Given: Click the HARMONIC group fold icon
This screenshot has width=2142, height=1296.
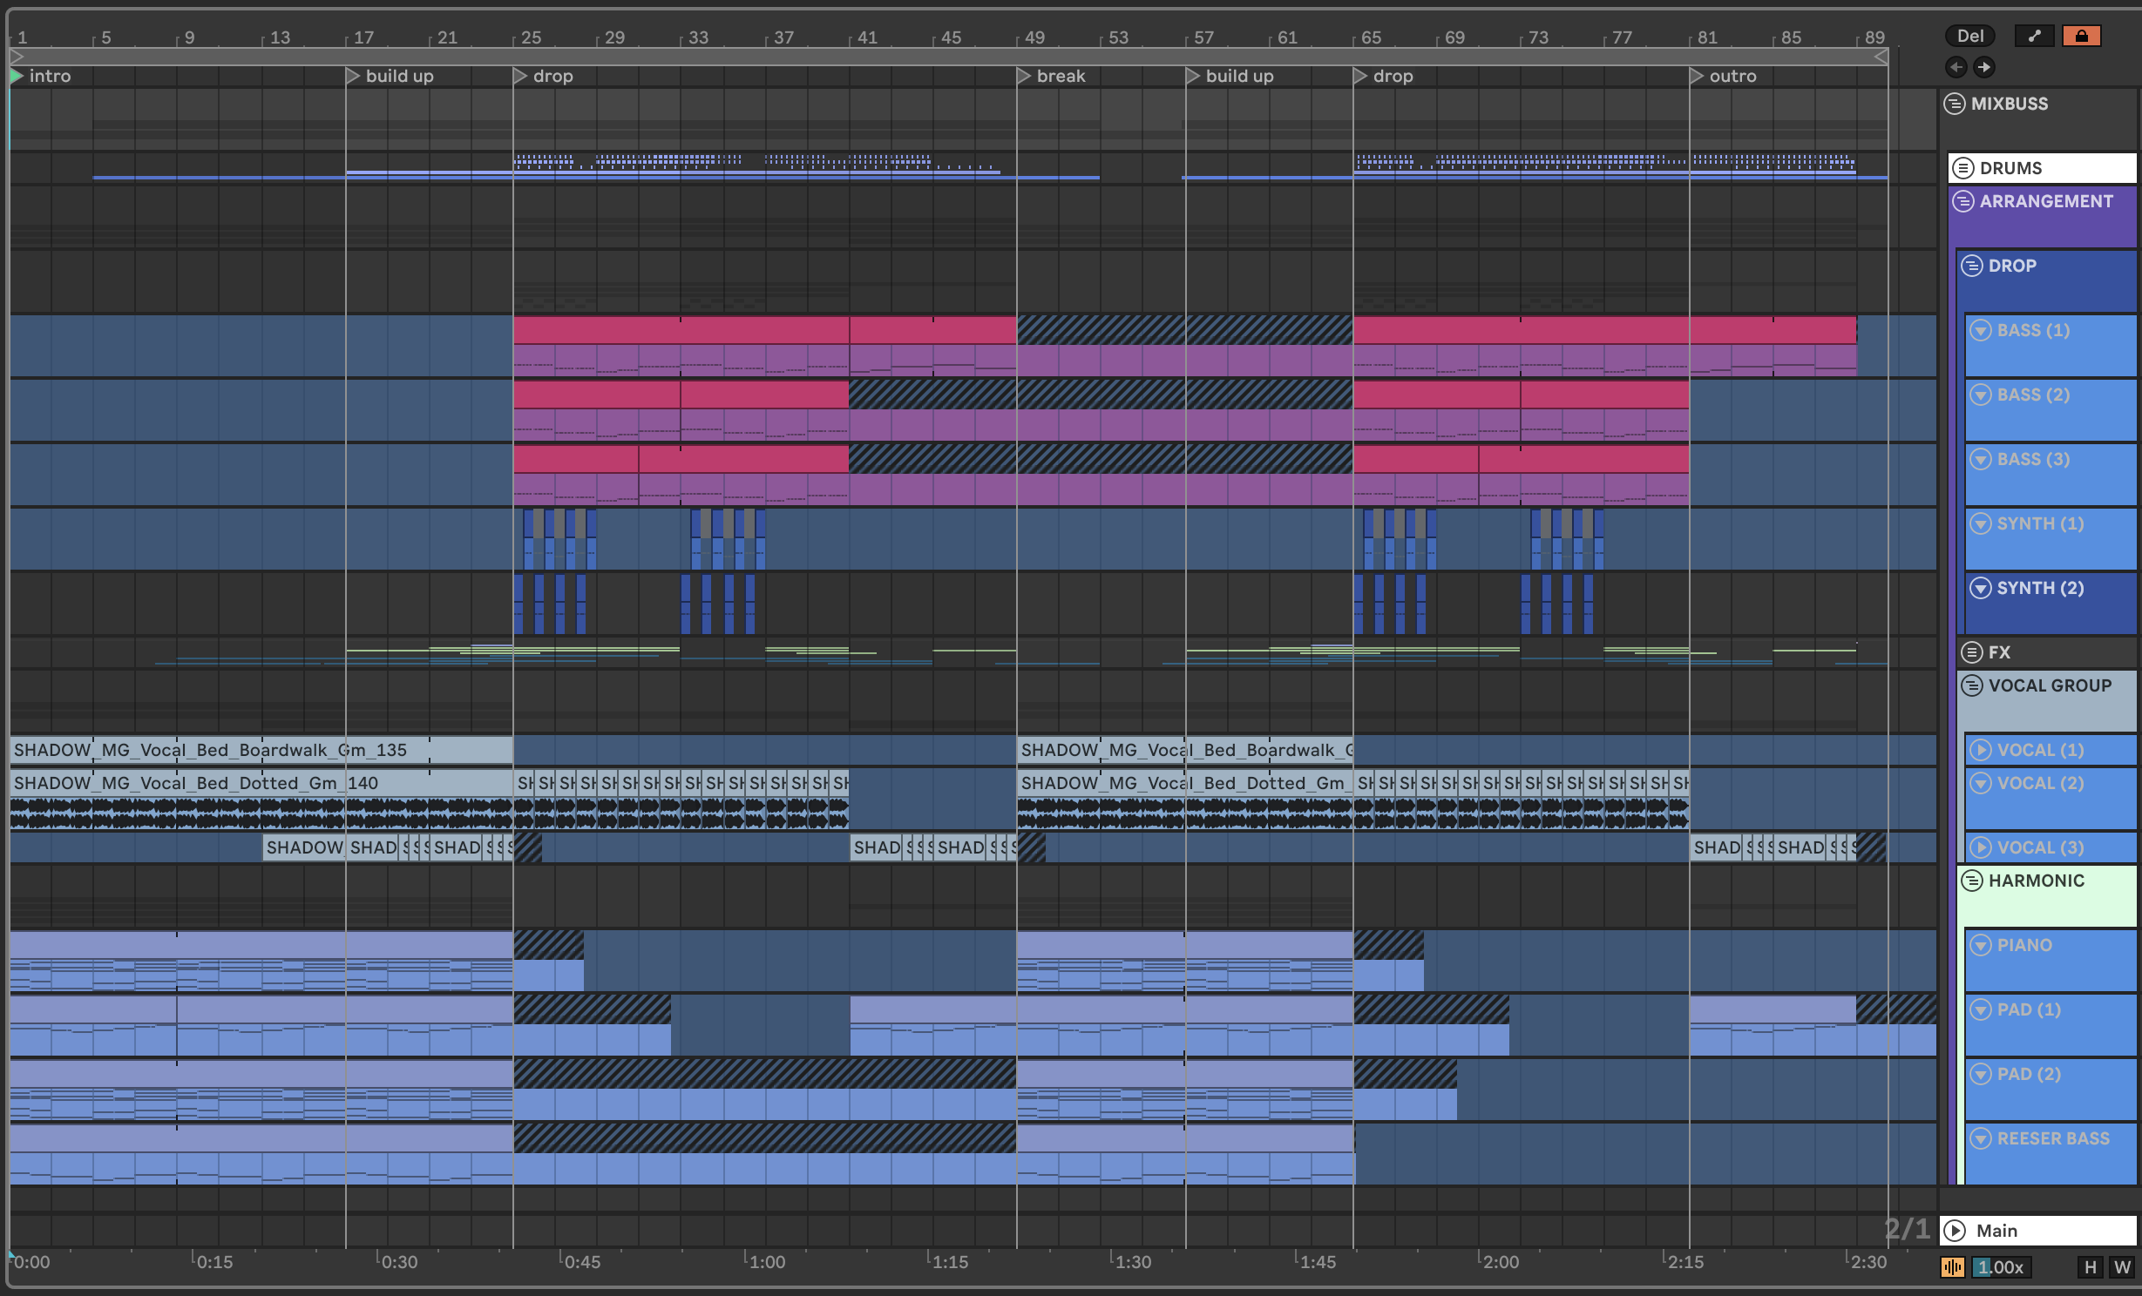Looking at the screenshot, I should 1972,881.
